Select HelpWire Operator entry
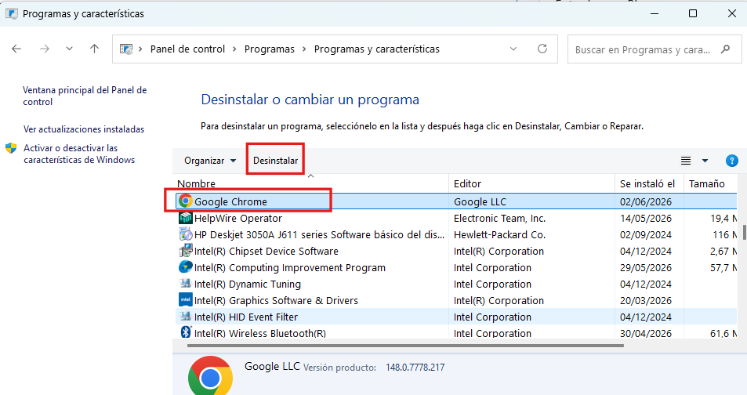747x395 pixels. 238,218
